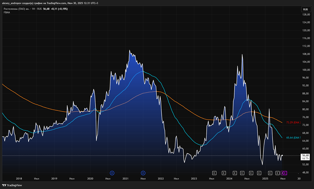
Task: Select the FBMA indicator label
Action: pyautogui.click(x=7, y=12)
